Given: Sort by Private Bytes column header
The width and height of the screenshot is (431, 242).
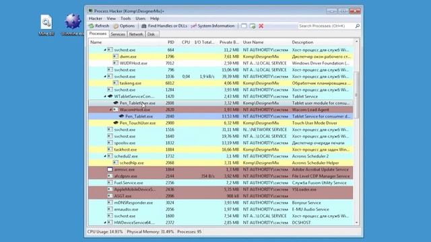Looking at the screenshot, I should 229,42.
